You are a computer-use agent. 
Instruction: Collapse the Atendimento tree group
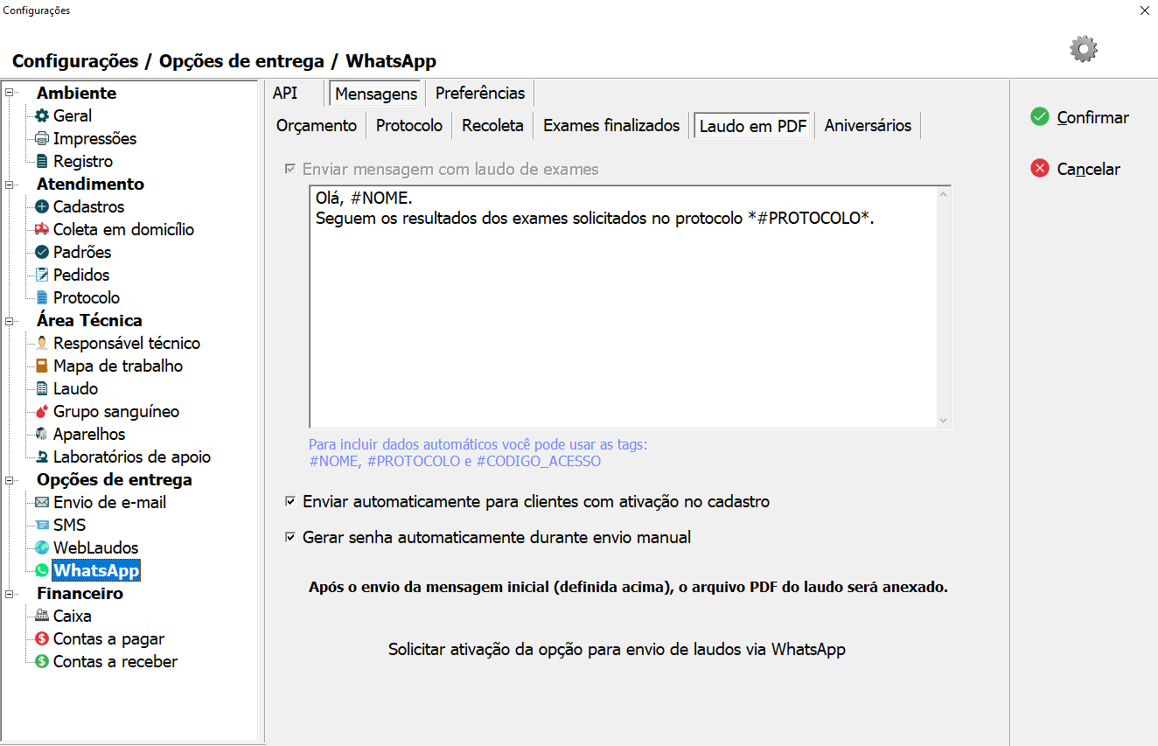[x=10, y=184]
